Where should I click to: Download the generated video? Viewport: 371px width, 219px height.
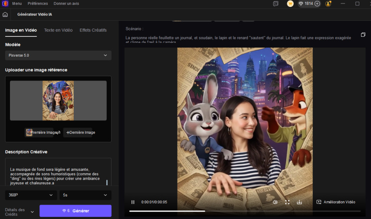(299, 202)
